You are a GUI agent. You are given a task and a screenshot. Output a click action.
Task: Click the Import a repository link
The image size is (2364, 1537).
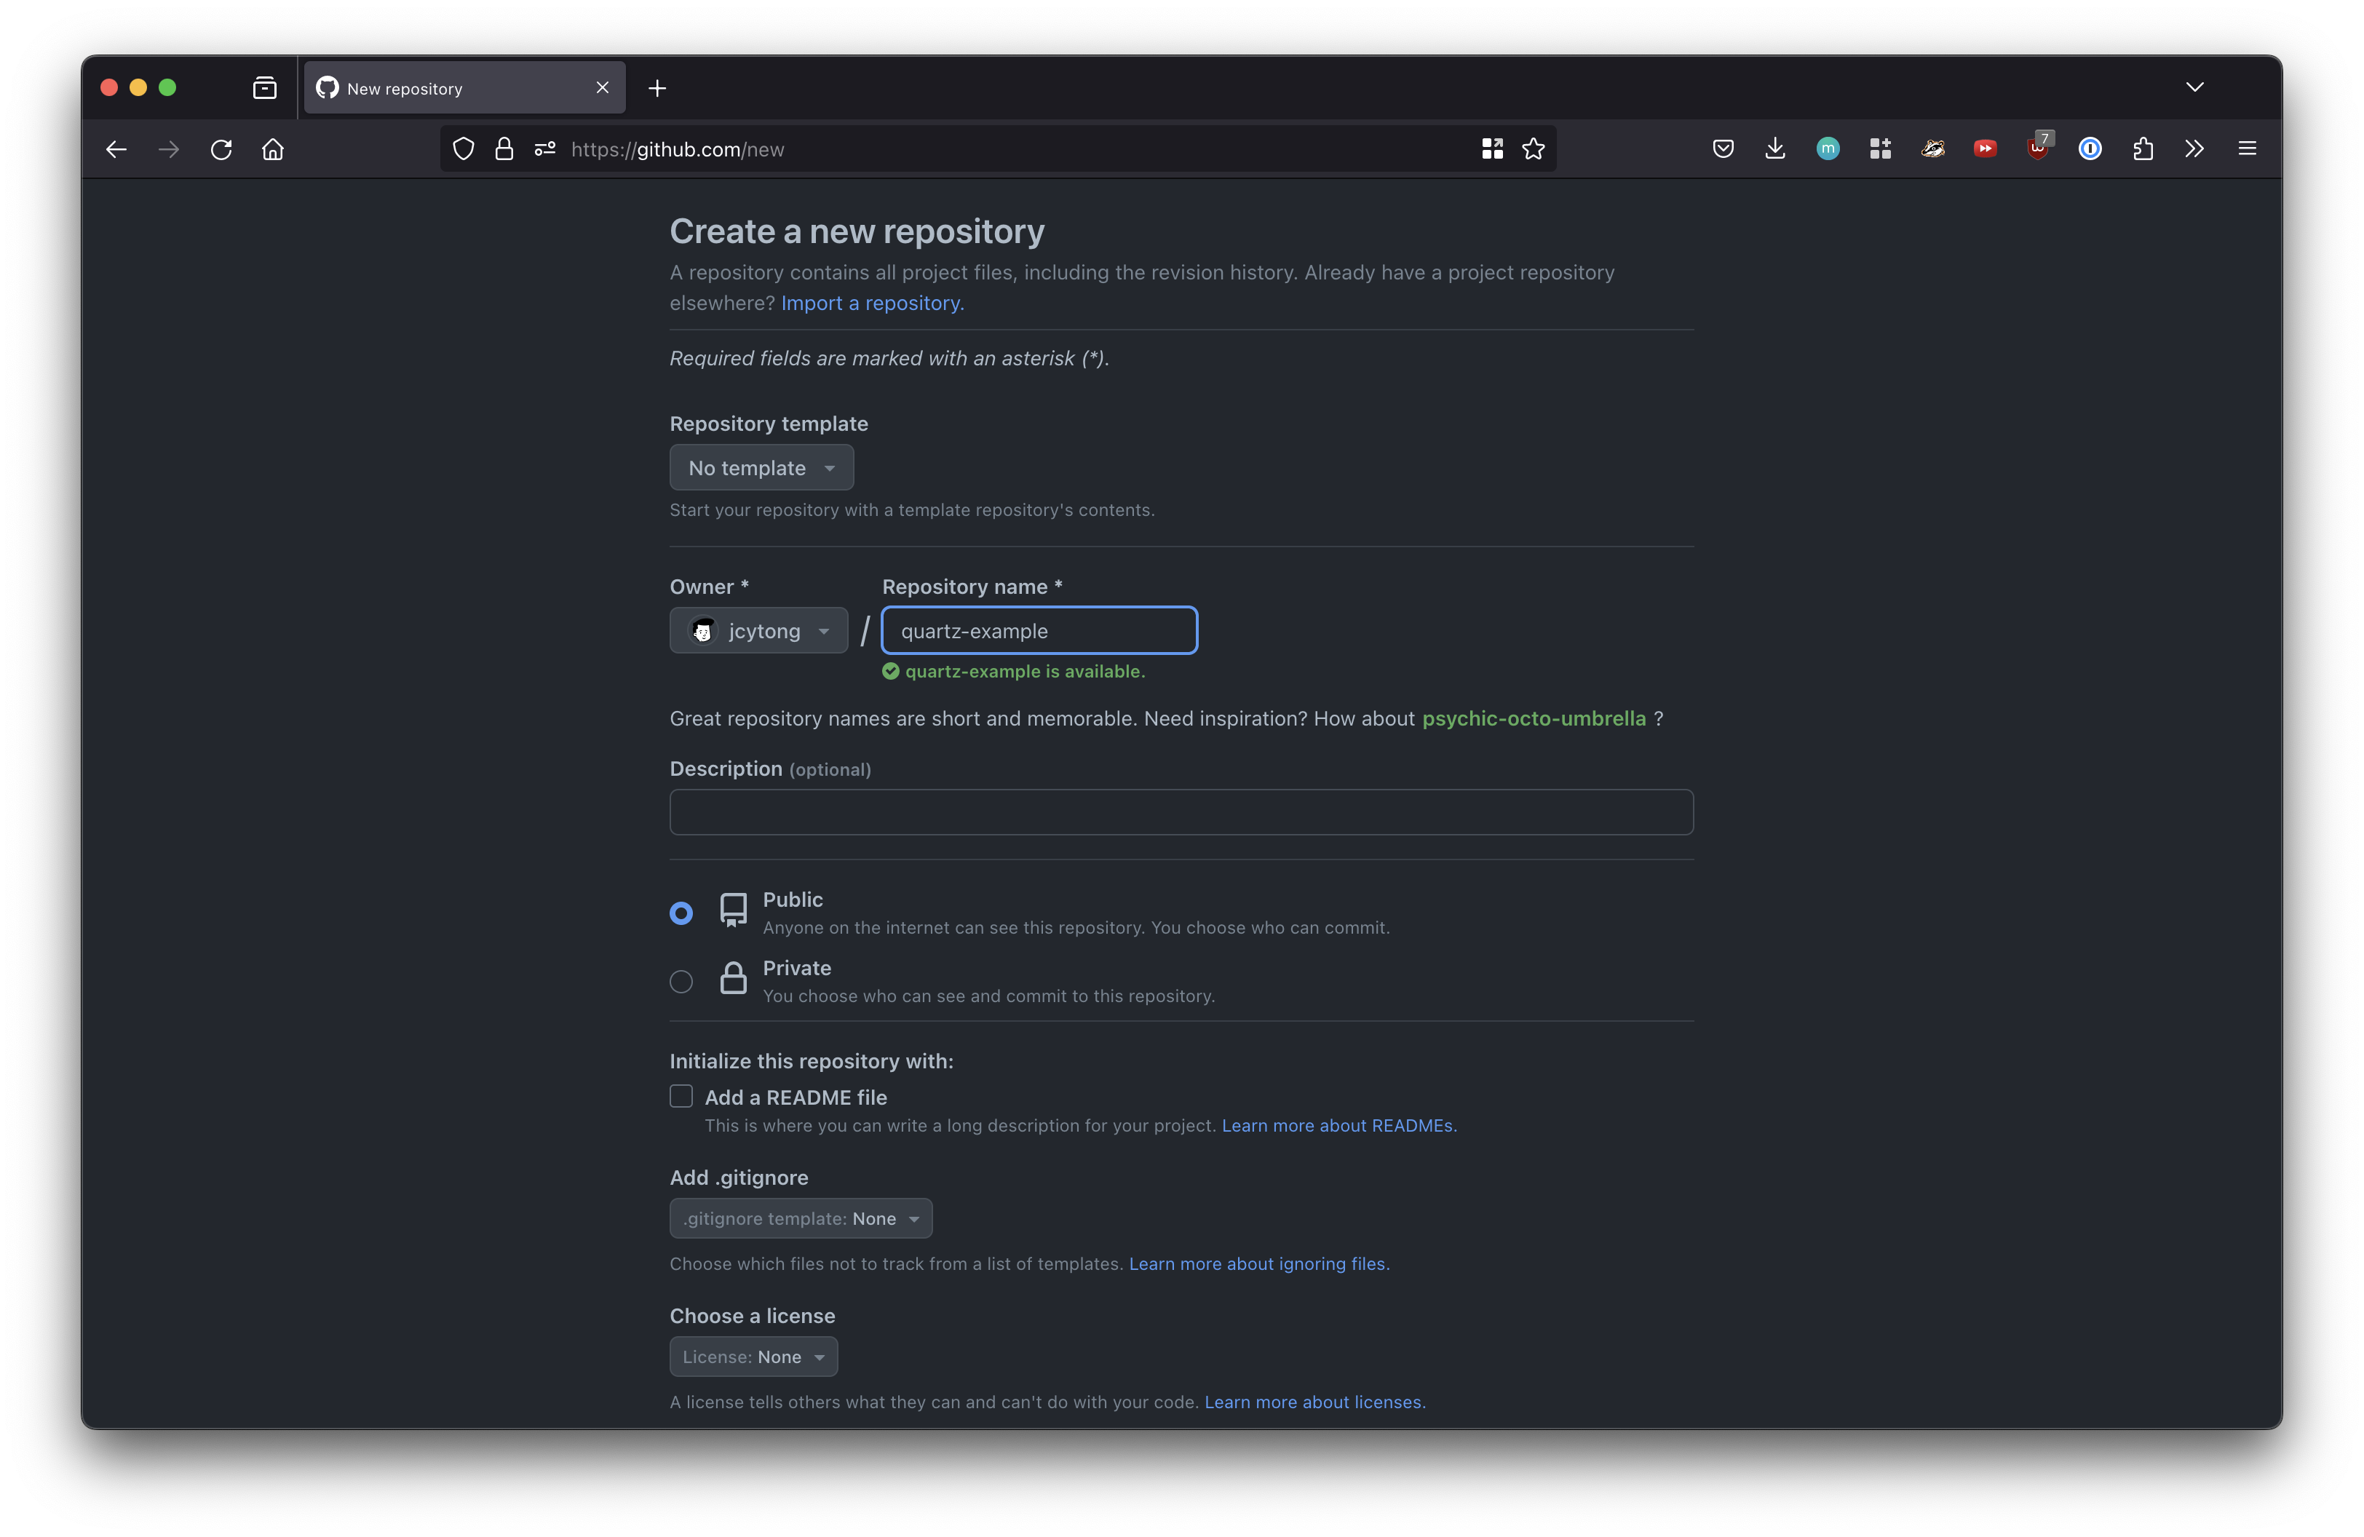872,303
